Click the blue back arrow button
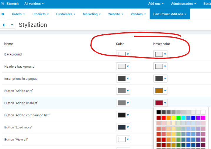This screenshot has width=211, height=149. click(4, 25)
